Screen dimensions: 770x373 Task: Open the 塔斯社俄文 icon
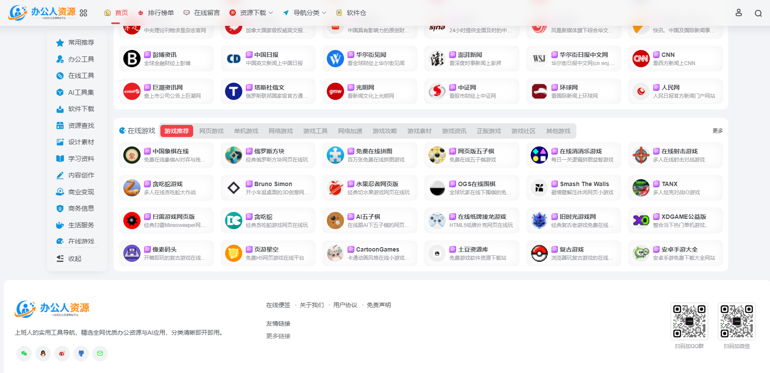(x=234, y=91)
